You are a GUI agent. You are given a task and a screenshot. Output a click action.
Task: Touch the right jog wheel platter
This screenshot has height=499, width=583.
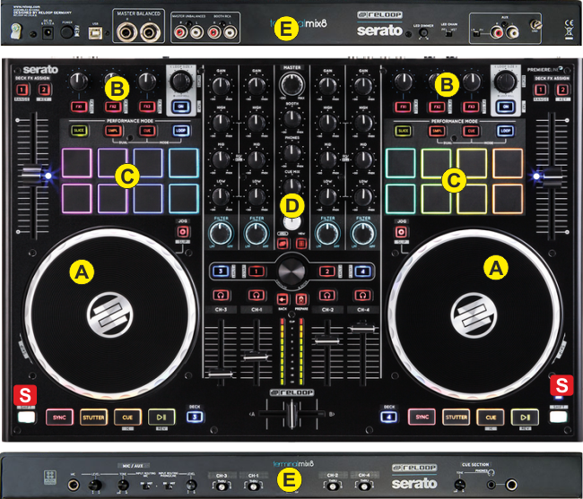(x=474, y=315)
